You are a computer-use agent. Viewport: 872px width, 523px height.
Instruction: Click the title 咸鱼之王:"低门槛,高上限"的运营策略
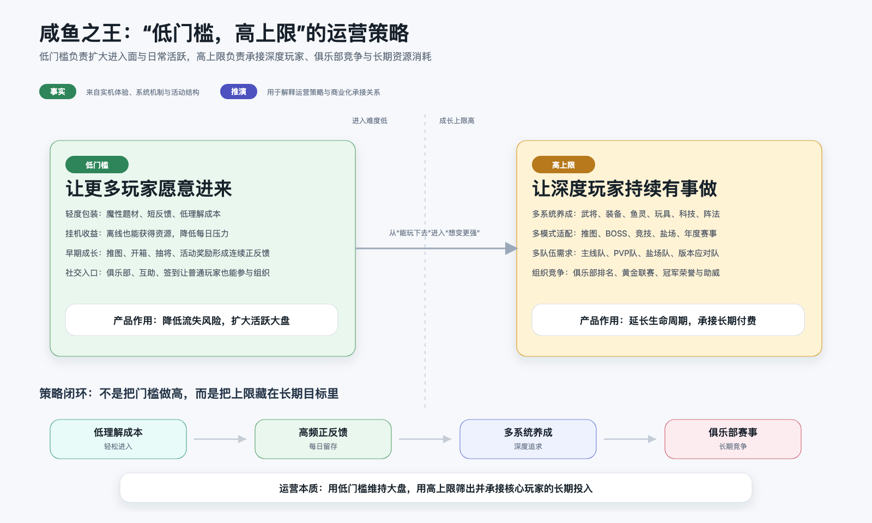pos(224,33)
